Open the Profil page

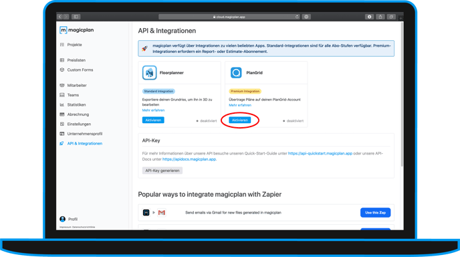point(73,219)
